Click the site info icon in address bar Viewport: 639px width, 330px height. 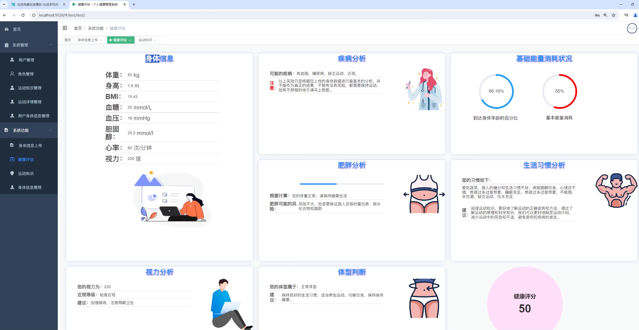click(x=34, y=15)
